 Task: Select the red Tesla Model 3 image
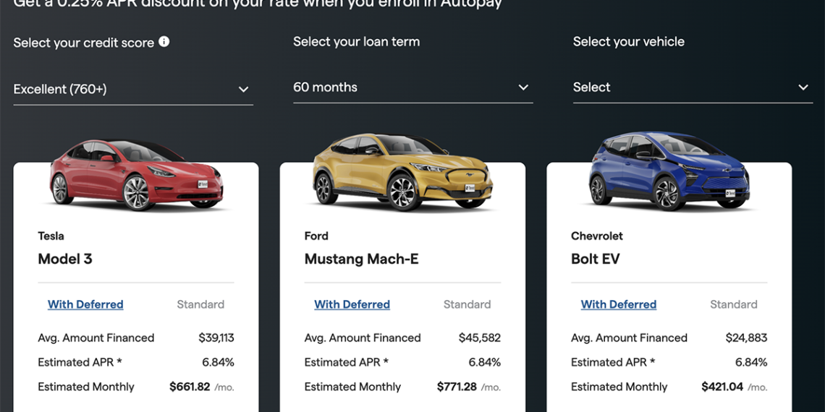tap(136, 173)
